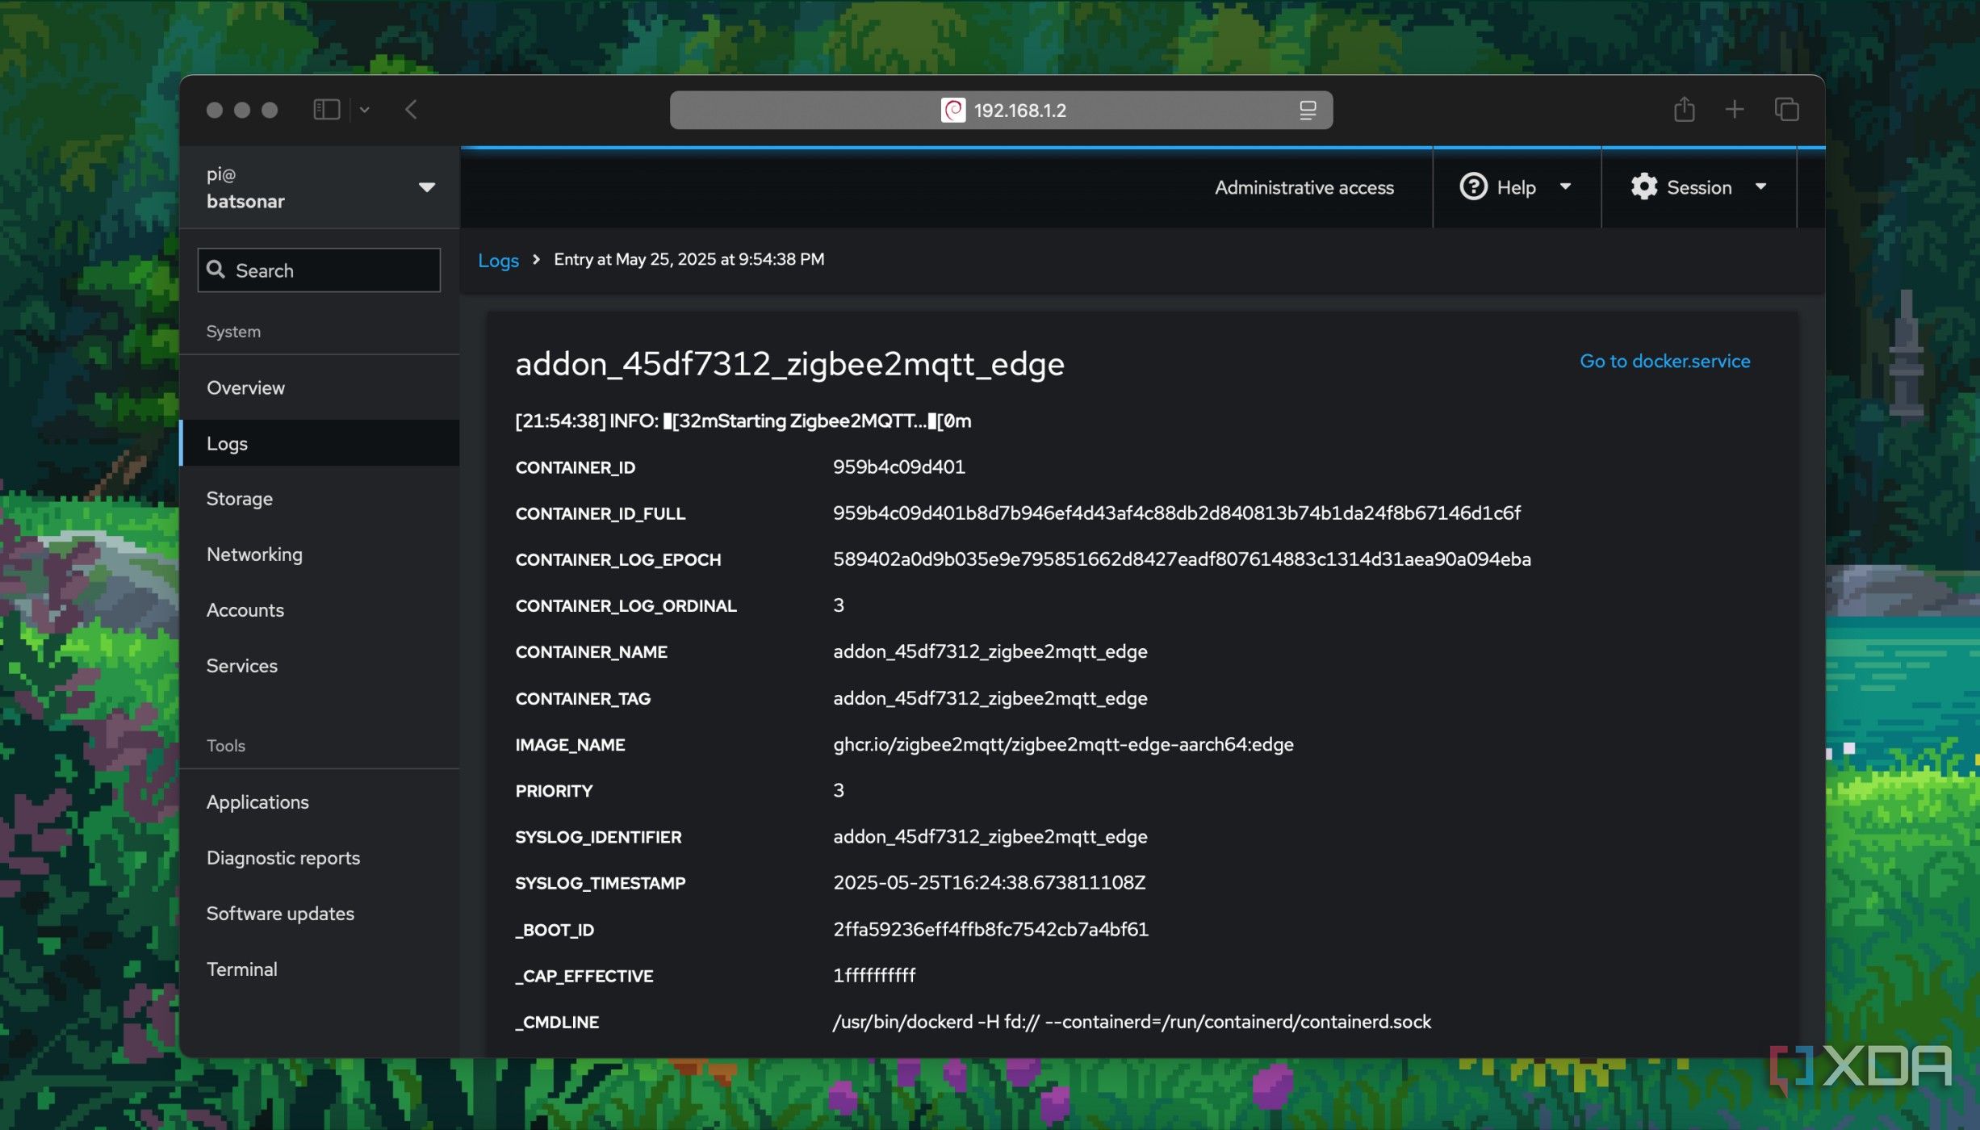Click Administrative access button
The width and height of the screenshot is (1980, 1130).
[1304, 187]
